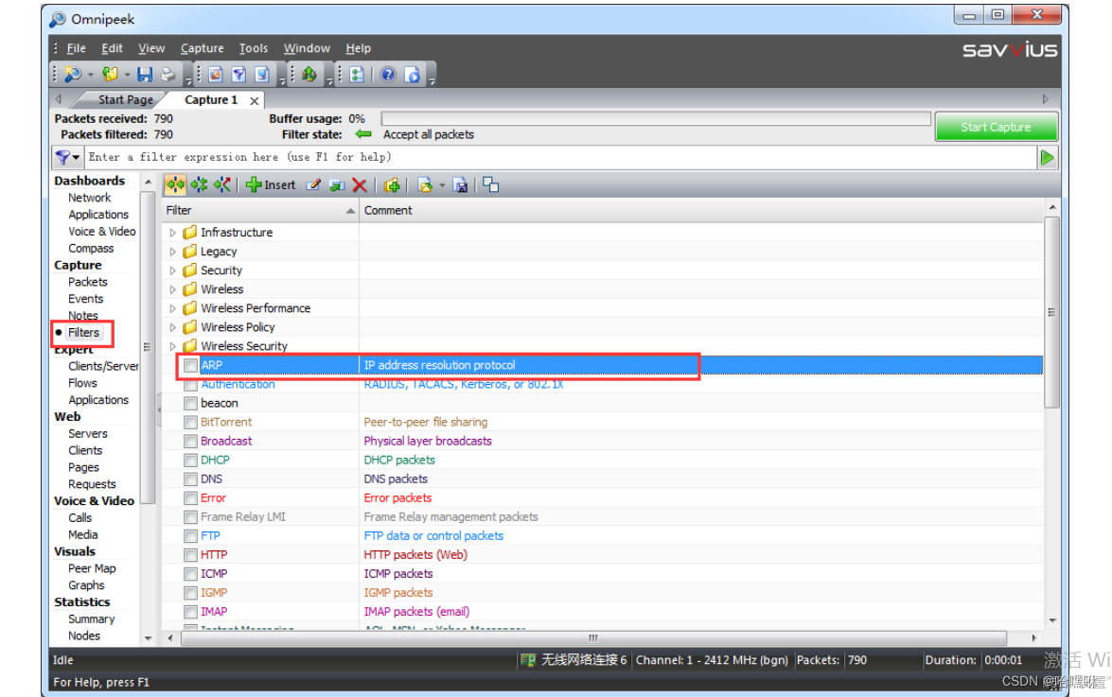Expand the Wireless filter folder

(x=172, y=289)
